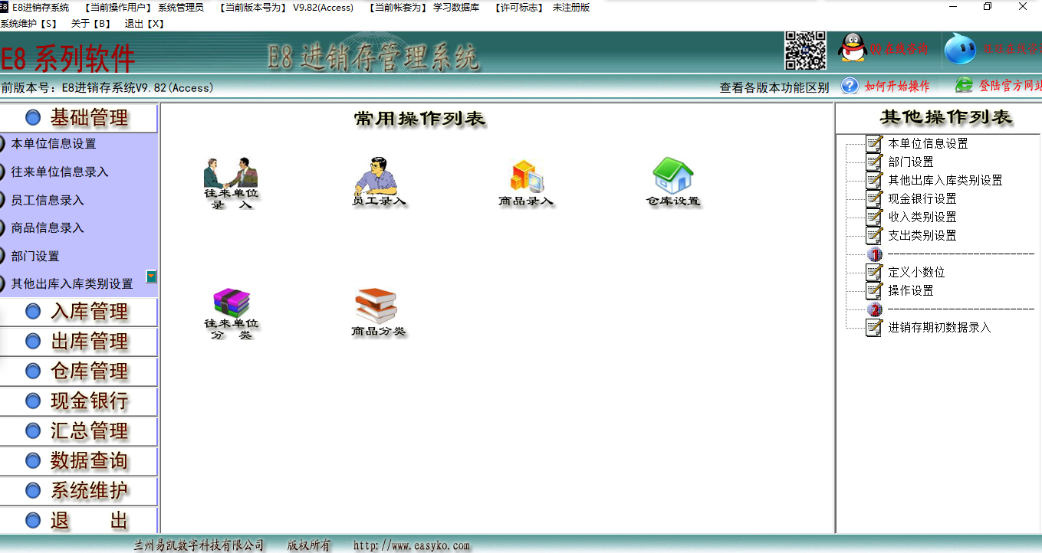
Task: Select 本单位信息设置 in left submenu
Action: tap(54, 143)
